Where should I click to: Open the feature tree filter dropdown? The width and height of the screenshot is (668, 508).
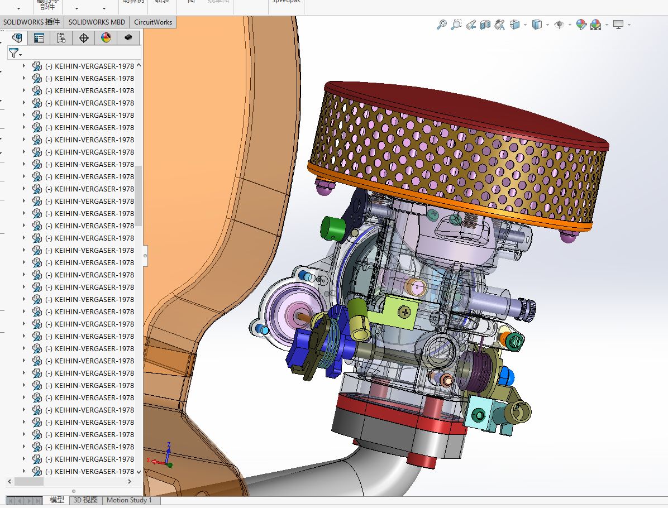tap(15, 53)
